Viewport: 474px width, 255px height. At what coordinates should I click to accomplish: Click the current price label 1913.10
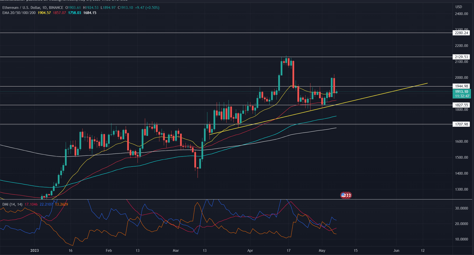[x=462, y=92]
